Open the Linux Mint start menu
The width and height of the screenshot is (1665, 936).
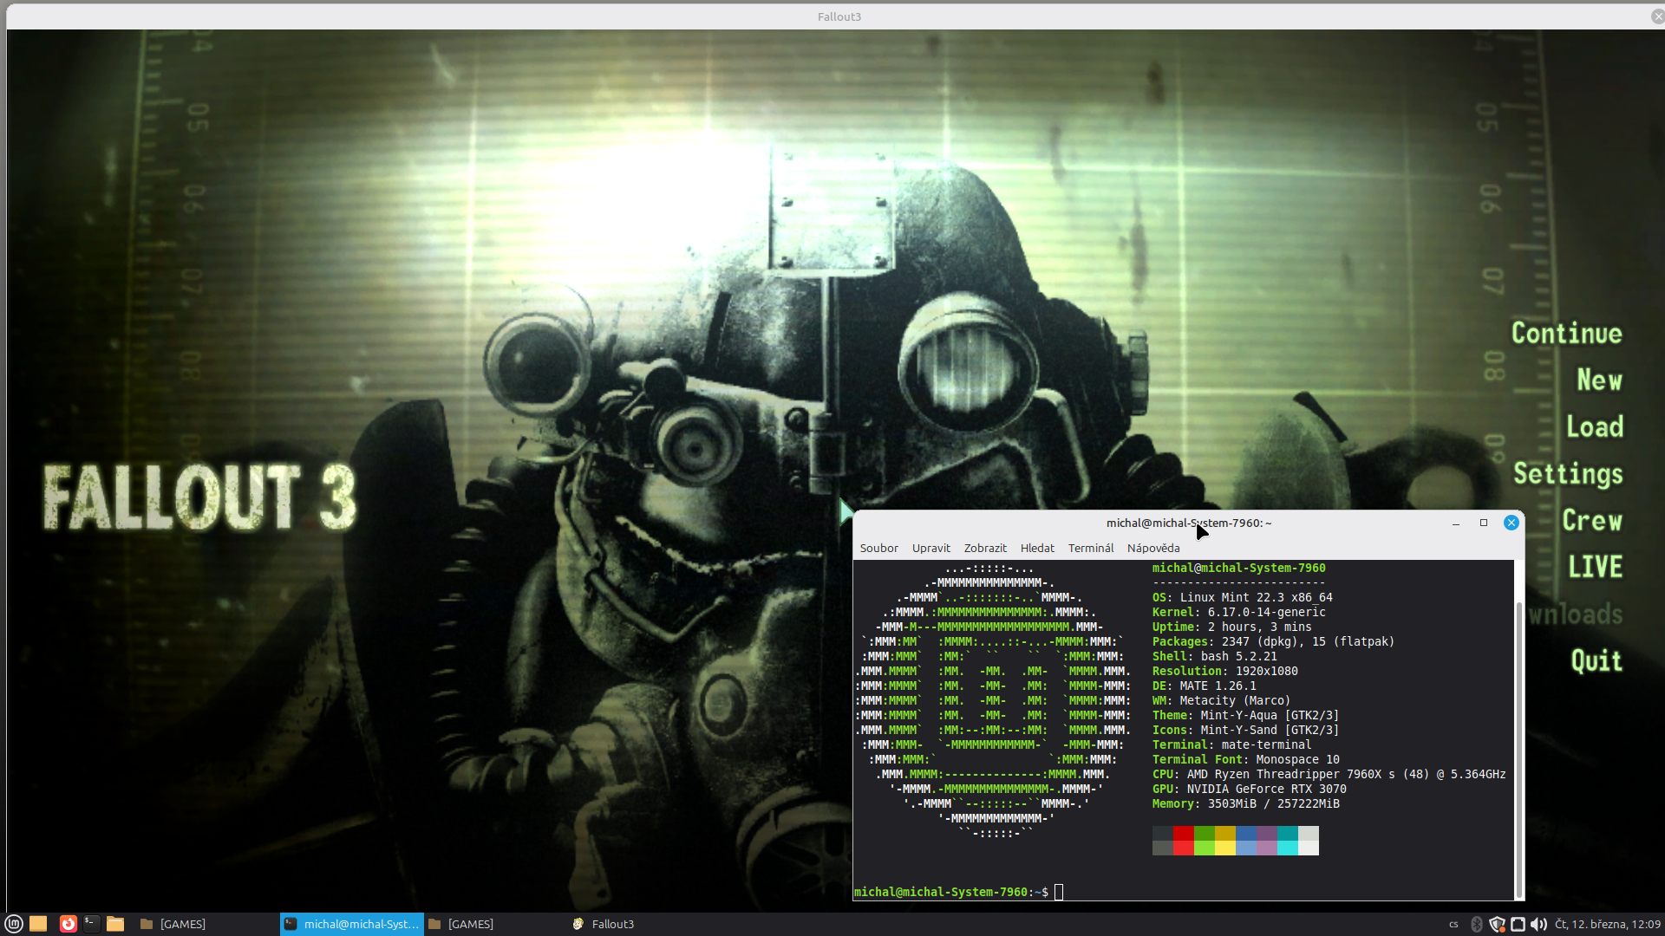coord(14,924)
